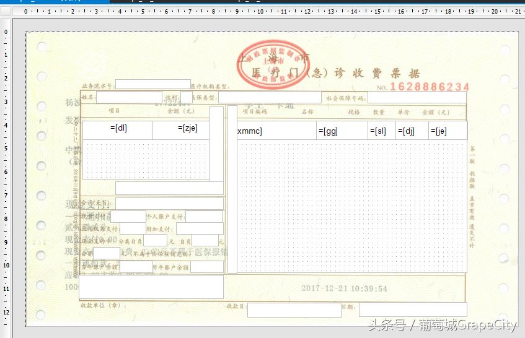Click the small textbox beside 性别

tap(187, 97)
